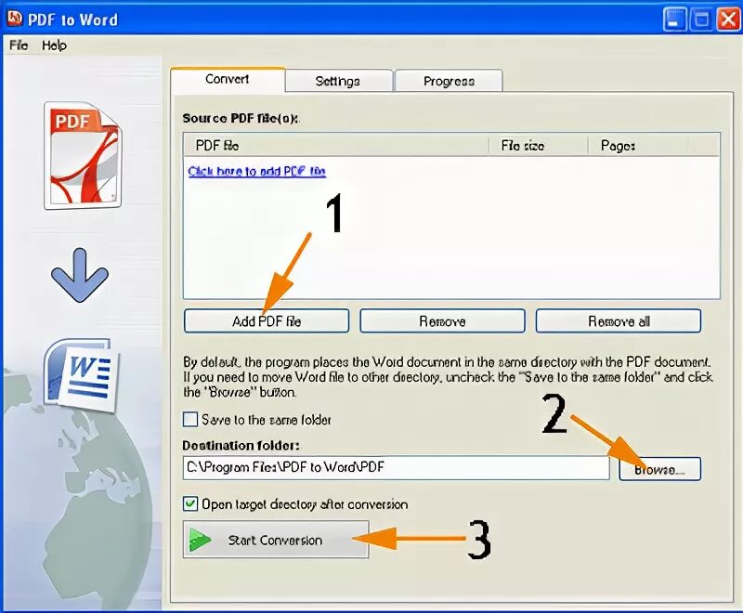Click the Remove all button
This screenshot has width=743, height=613.
pos(619,321)
